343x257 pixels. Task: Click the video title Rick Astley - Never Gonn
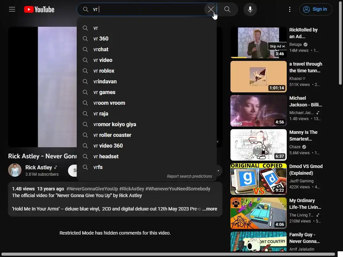coord(43,156)
